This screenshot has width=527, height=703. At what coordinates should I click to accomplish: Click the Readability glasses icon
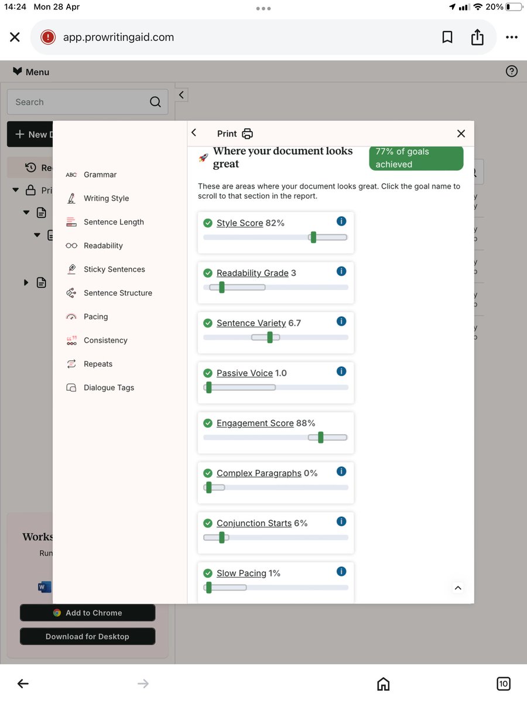click(x=71, y=245)
